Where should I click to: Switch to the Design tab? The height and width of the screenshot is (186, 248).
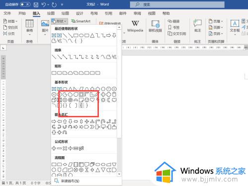[x=79, y=13]
